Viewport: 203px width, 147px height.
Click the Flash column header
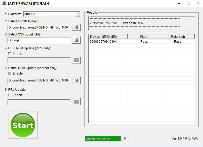click(144, 36)
